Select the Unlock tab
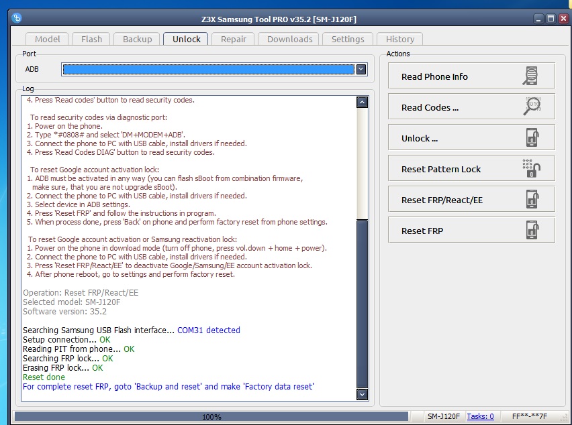This screenshot has width=572, height=425. point(187,39)
